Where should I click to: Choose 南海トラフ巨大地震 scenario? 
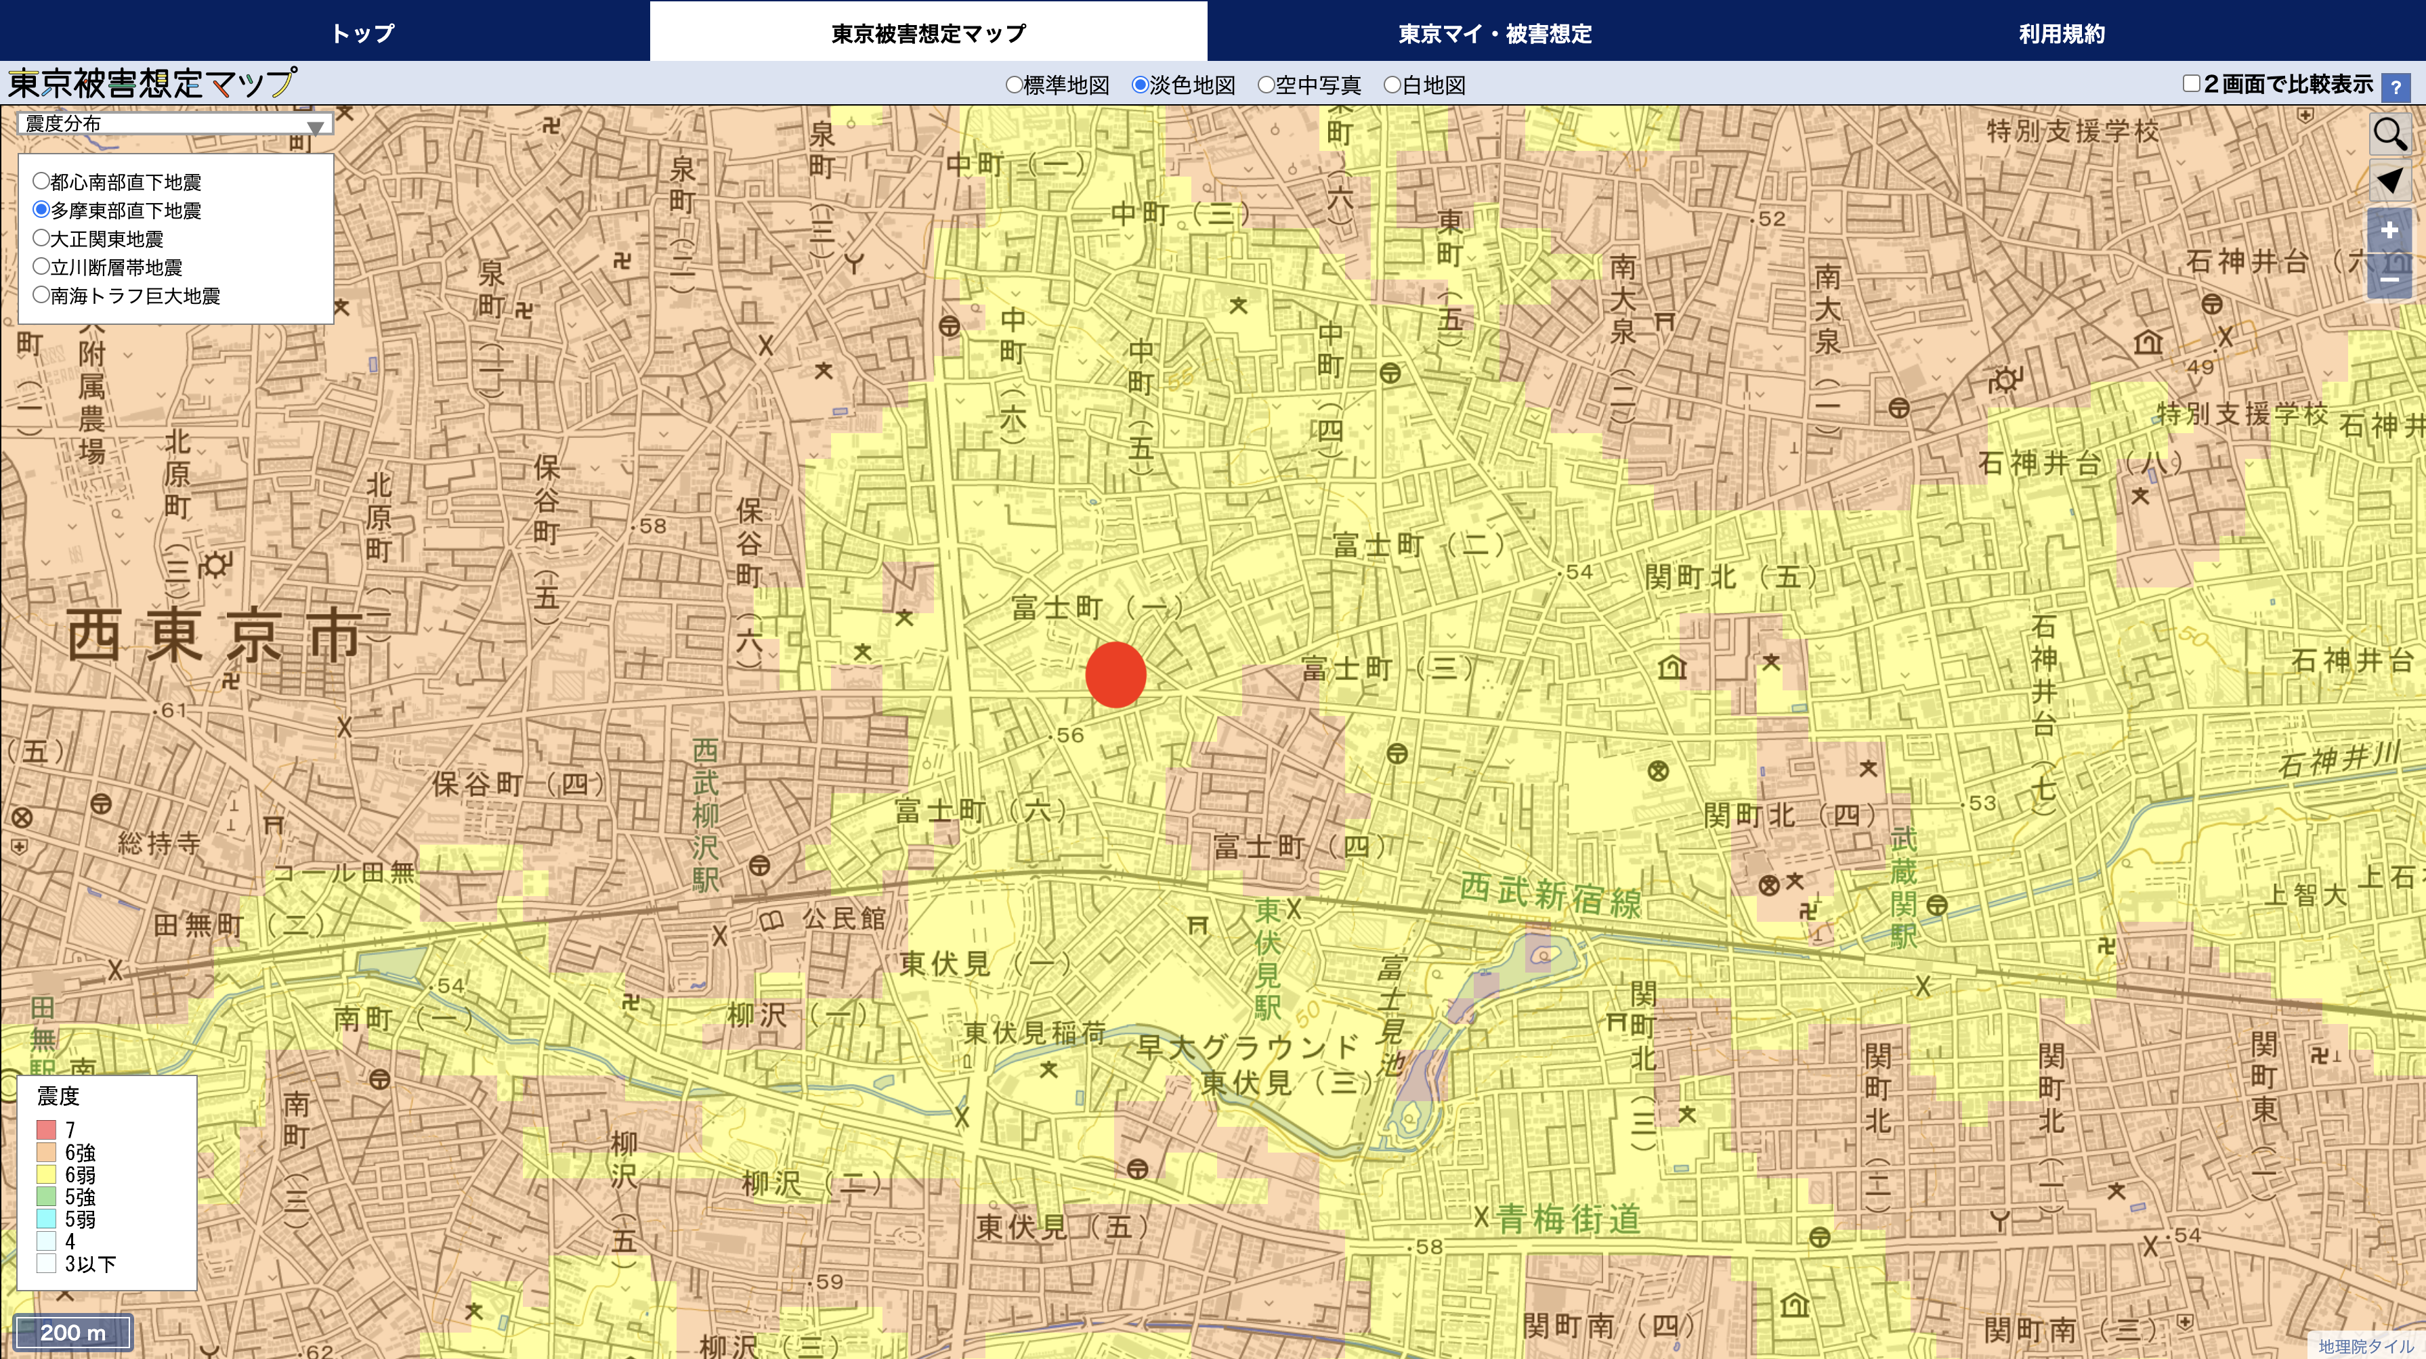41,294
